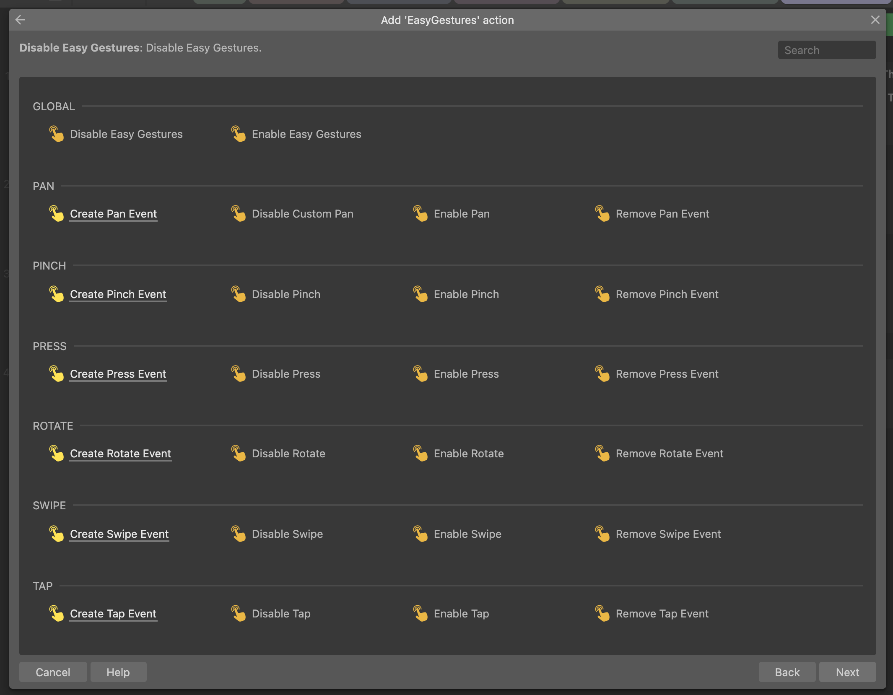This screenshot has width=893, height=695.
Task: Click the Create Pan Event gesture icon
Action: pyautogui.click(x=56, y=214)
